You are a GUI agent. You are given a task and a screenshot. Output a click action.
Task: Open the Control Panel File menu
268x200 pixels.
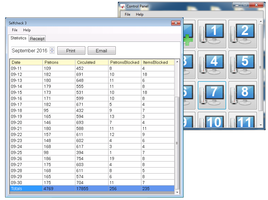[x=128, y=14]
